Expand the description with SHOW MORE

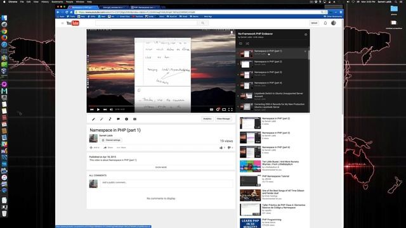tap(160, 167)
